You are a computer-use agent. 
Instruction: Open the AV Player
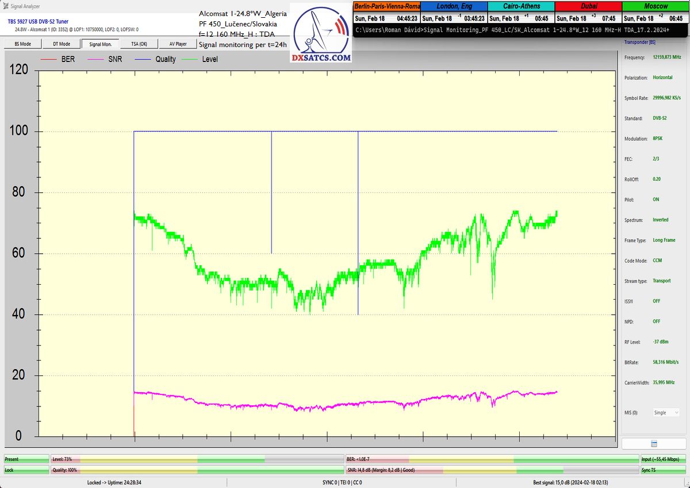coord(178,44)
